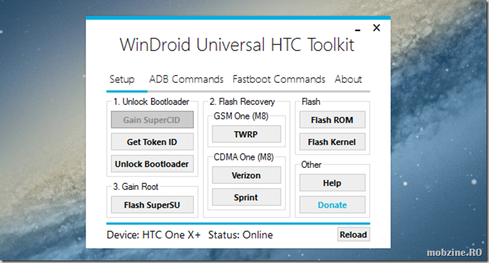Click the WinDroid Universal HTC Toolkit title
Screen dimensions: 489x263
tap(237, 45)
